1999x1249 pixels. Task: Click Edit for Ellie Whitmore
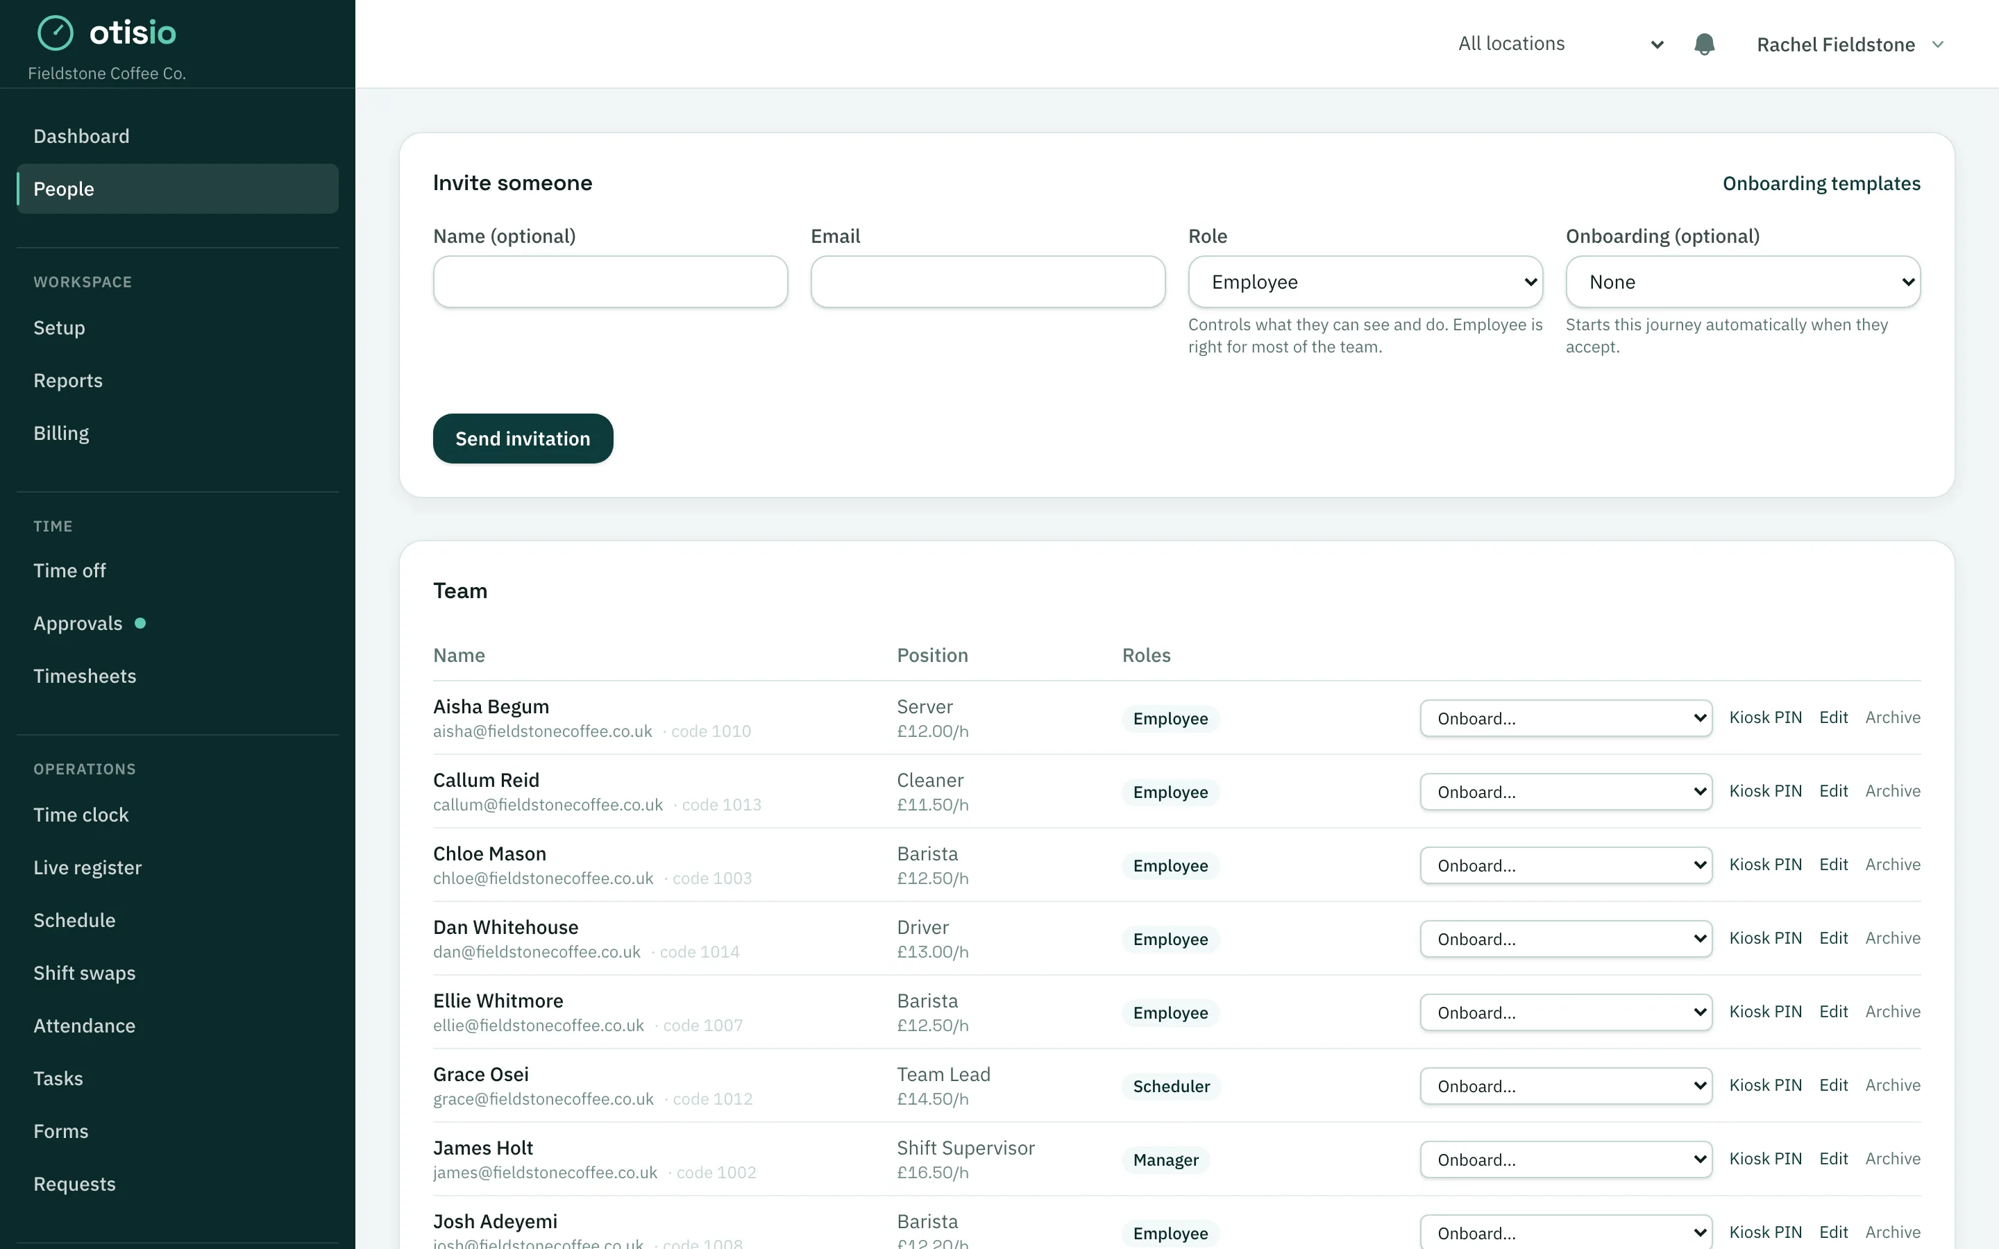tap(1833, 1012)
